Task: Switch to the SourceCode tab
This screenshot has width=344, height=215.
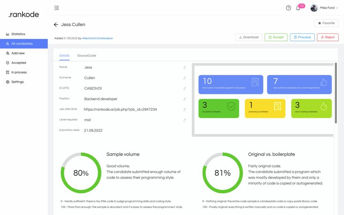Action: coord(86,56)
